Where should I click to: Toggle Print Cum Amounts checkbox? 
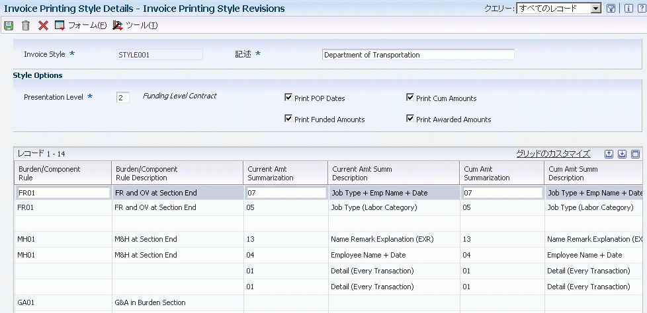410,98
